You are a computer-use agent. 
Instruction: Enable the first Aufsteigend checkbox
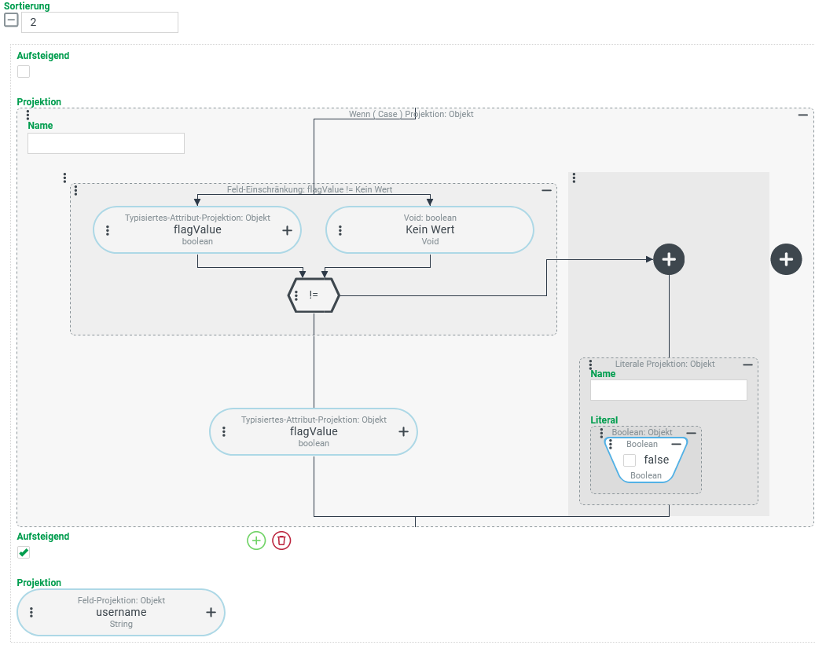tap(24, 71)
